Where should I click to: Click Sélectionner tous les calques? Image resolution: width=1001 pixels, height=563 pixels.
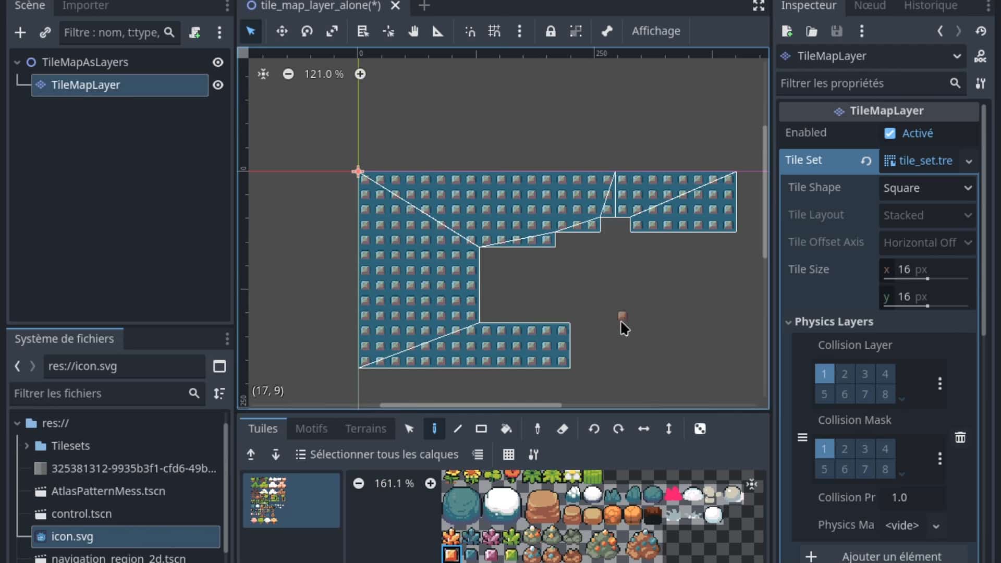(x=384, y=454)
